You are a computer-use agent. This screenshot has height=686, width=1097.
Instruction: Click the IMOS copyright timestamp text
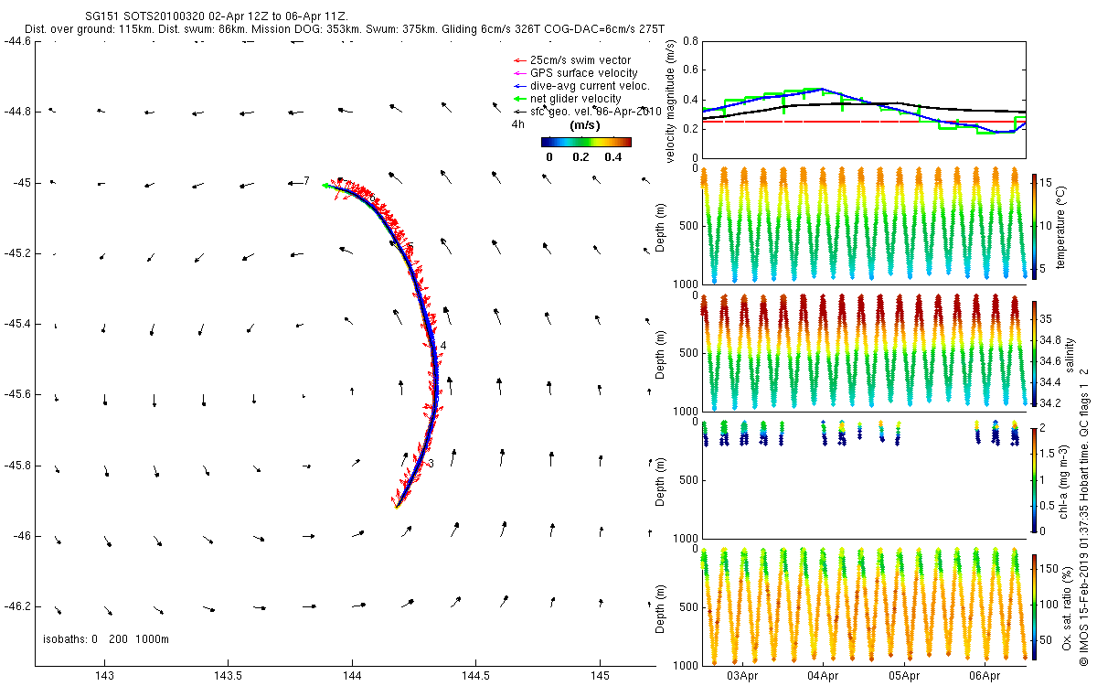click(1084, 516)
